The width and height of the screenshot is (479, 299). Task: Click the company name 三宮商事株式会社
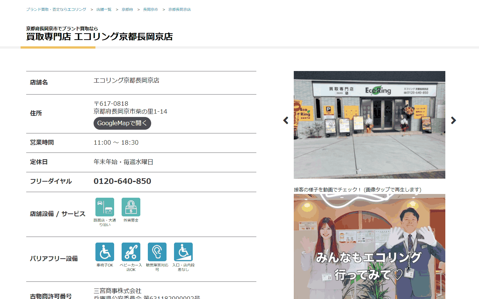[x=118, y=291]
